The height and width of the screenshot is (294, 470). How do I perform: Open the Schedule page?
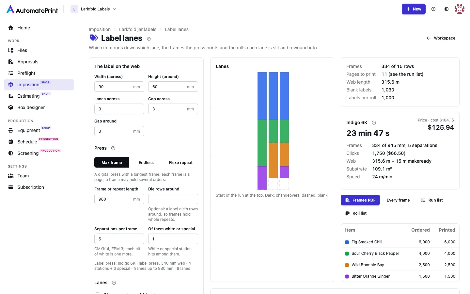39,142
